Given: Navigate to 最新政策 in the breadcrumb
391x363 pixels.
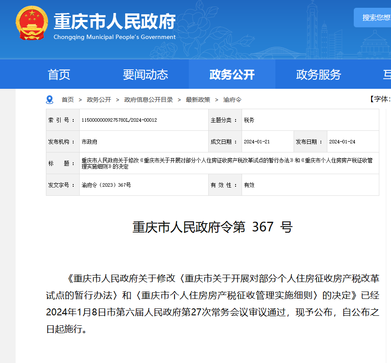Looking at the screenshot, I should tap(198, 100).
